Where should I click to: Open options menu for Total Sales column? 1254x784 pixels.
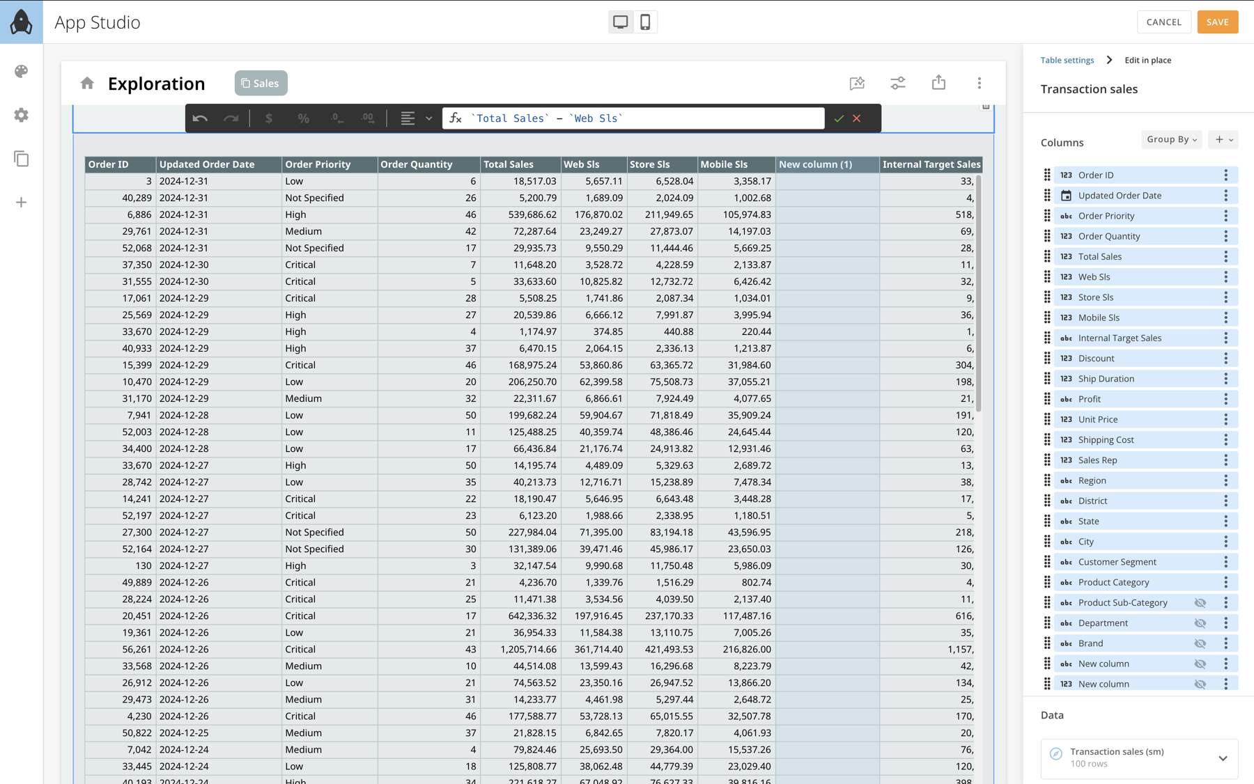1226,256
